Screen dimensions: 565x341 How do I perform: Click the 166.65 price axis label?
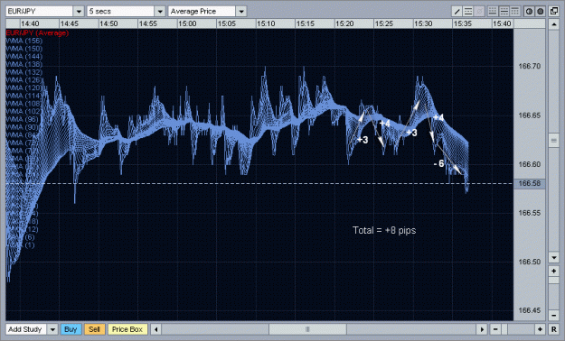[x=530, y=115]
